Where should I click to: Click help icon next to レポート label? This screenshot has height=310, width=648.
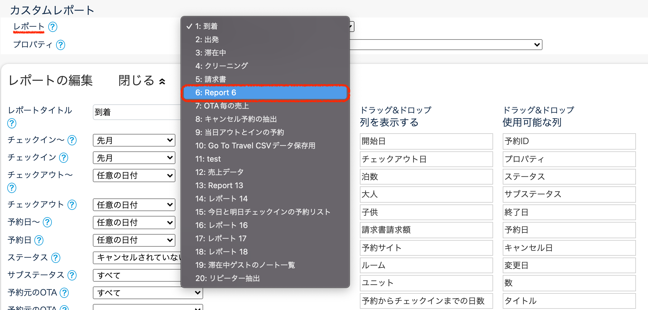click(53, 27)
